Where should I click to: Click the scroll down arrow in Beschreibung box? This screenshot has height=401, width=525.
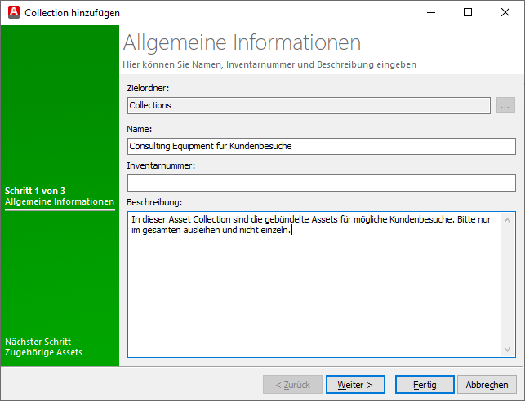point(509,349)
